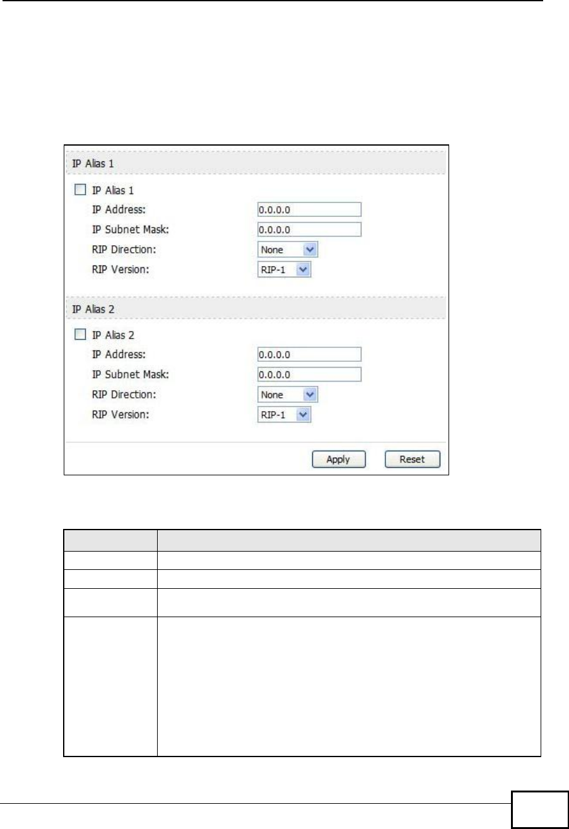The image size is (569, 829).
Task: Enable the IP Alias 1 checkbox
Action: pos(79,190)
